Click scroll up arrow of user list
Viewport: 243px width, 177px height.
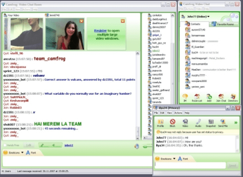173,15
